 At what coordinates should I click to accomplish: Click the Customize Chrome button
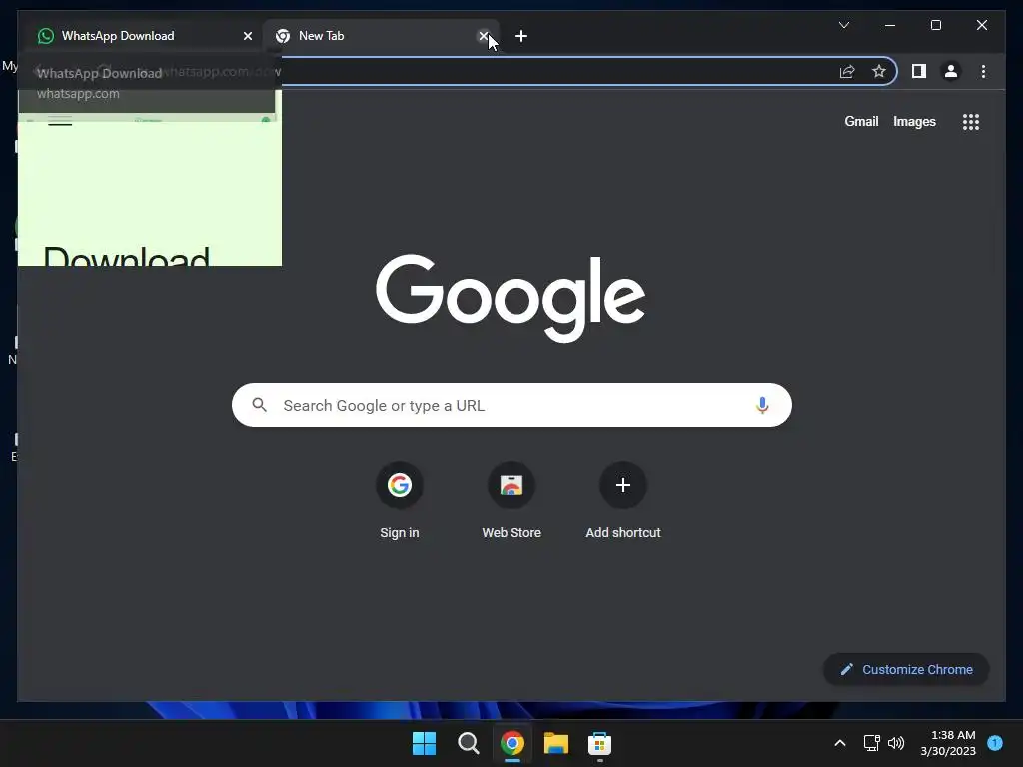point(906,669)
